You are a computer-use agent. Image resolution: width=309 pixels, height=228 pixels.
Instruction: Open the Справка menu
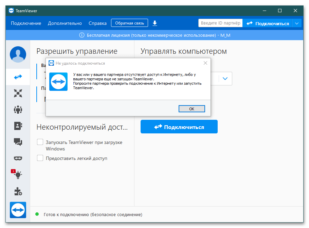click(x=97, y=23)
